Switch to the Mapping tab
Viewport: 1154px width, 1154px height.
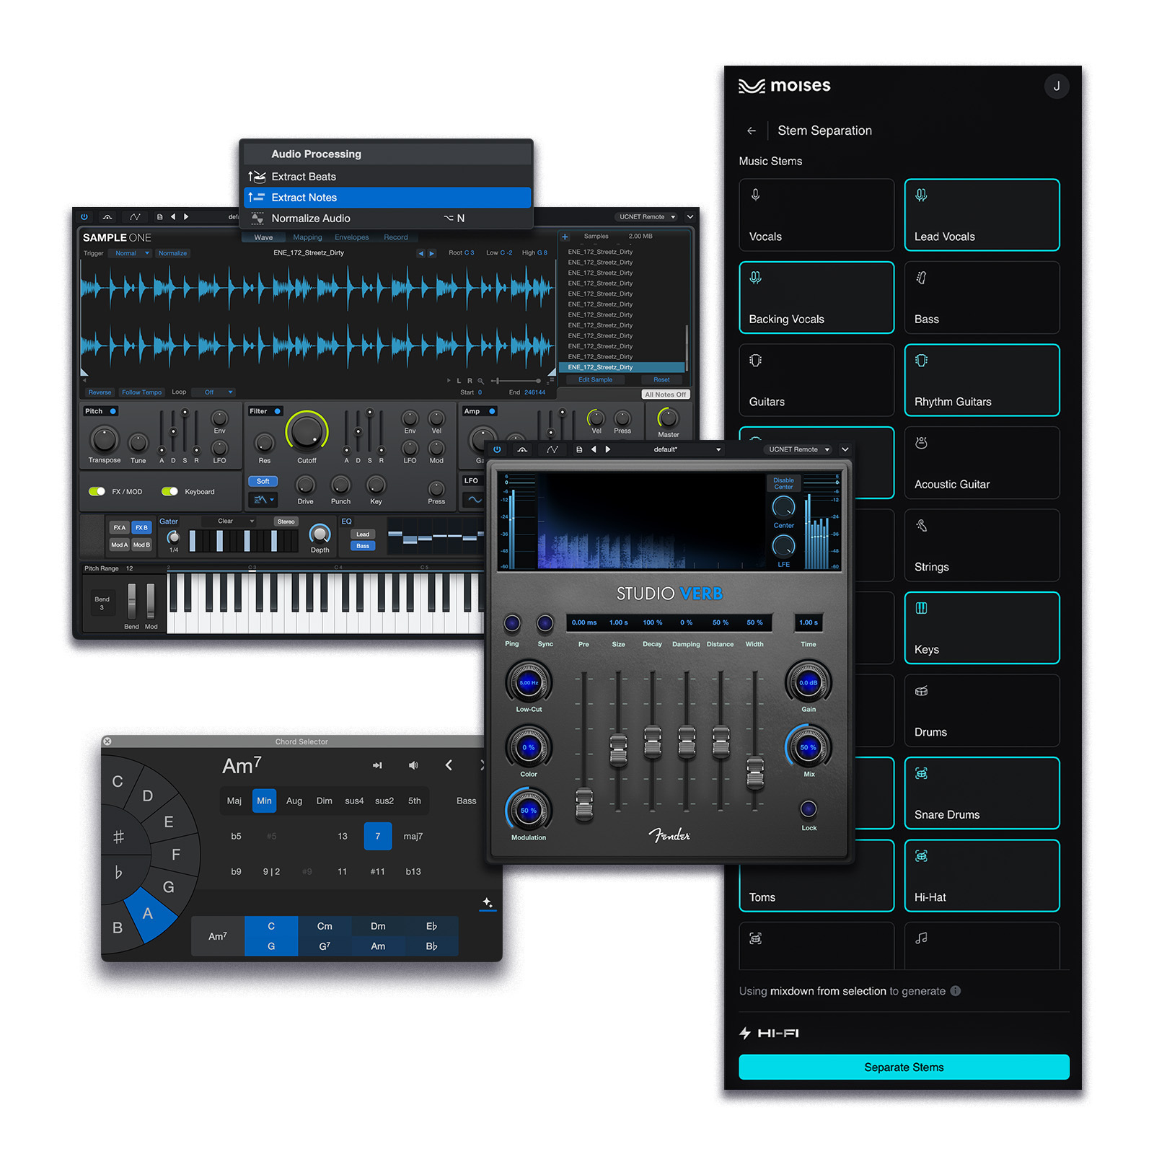(307, 237)
